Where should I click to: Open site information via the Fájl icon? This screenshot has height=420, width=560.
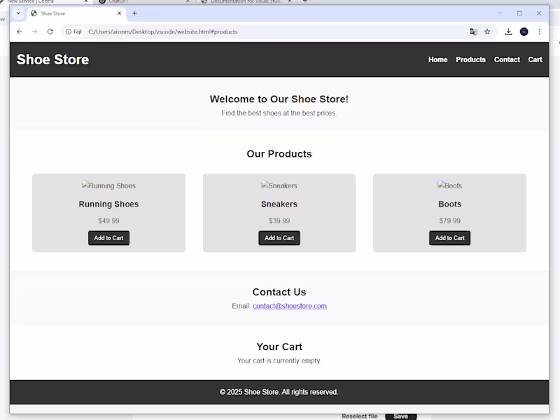tap(68, 31)
